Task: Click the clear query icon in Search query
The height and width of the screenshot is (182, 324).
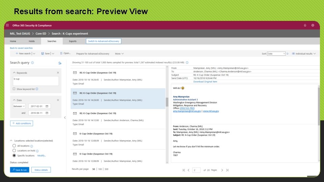Action: (x=60, y=63)
